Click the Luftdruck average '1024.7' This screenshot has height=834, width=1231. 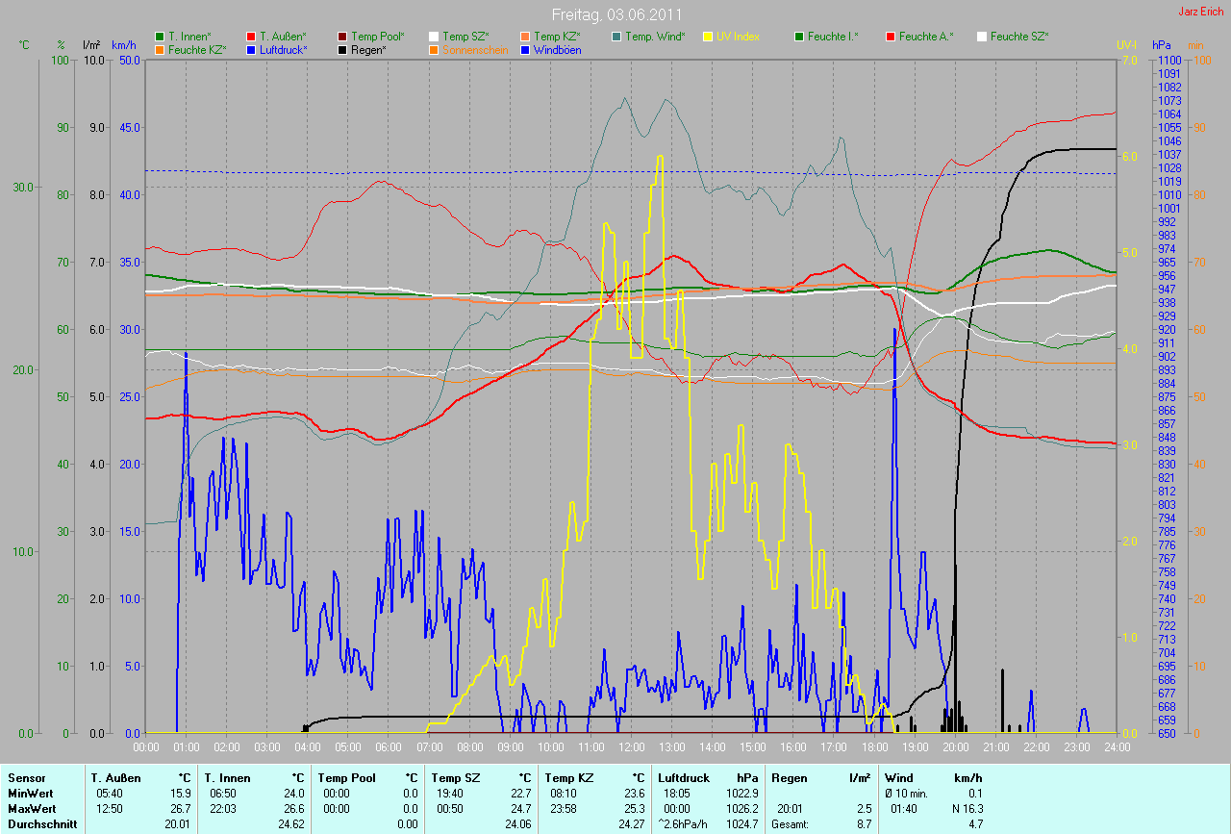point(741,824)
